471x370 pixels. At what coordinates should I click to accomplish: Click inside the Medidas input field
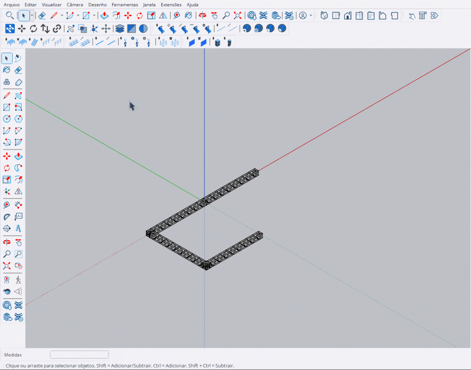[x=79, y=354]
